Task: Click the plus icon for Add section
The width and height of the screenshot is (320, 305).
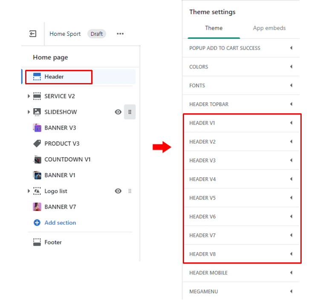Action: 37,223
